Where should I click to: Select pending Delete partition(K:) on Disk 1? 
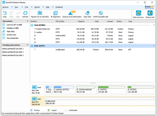click(x=13, y=52)
